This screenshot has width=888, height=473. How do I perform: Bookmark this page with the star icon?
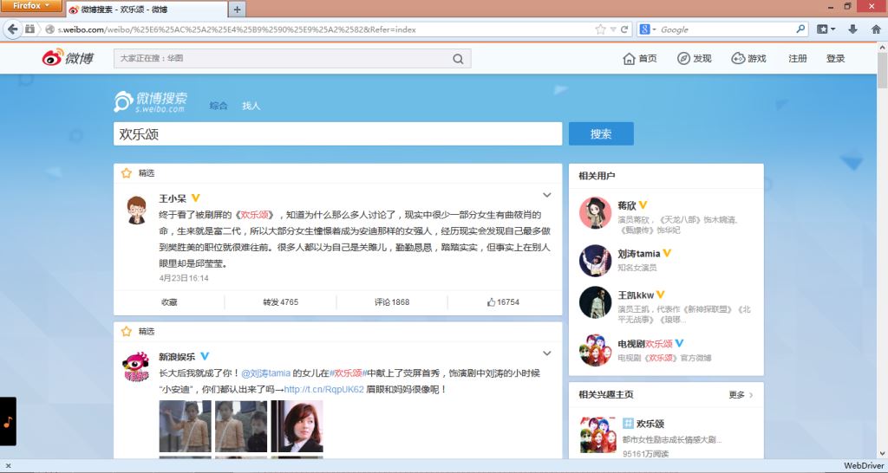(x=600, y=29)
